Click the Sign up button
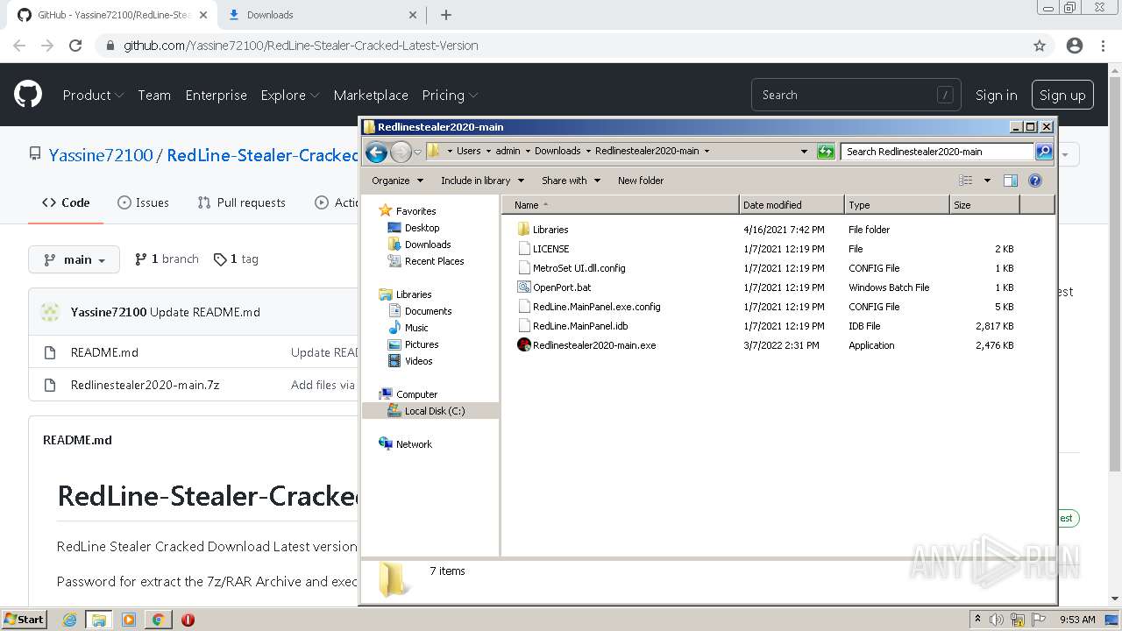 (x=1062, y=96)
